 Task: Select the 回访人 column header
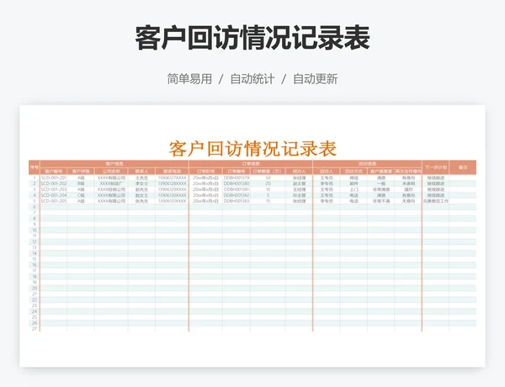point(327,172)
